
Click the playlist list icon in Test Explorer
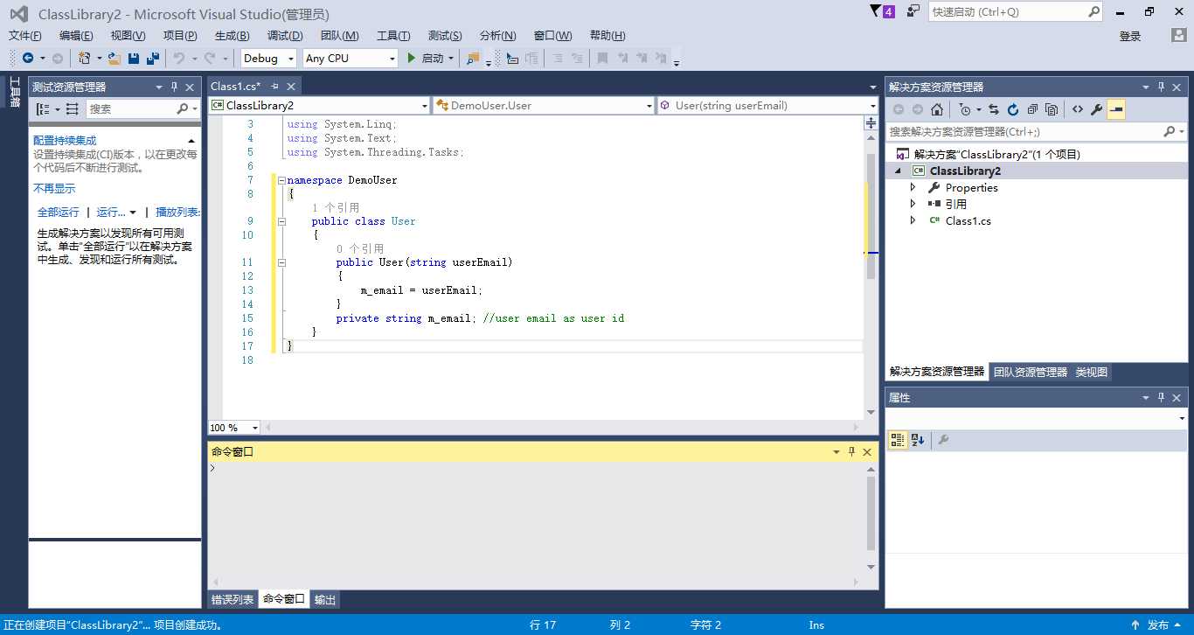[x=72, y=108]
